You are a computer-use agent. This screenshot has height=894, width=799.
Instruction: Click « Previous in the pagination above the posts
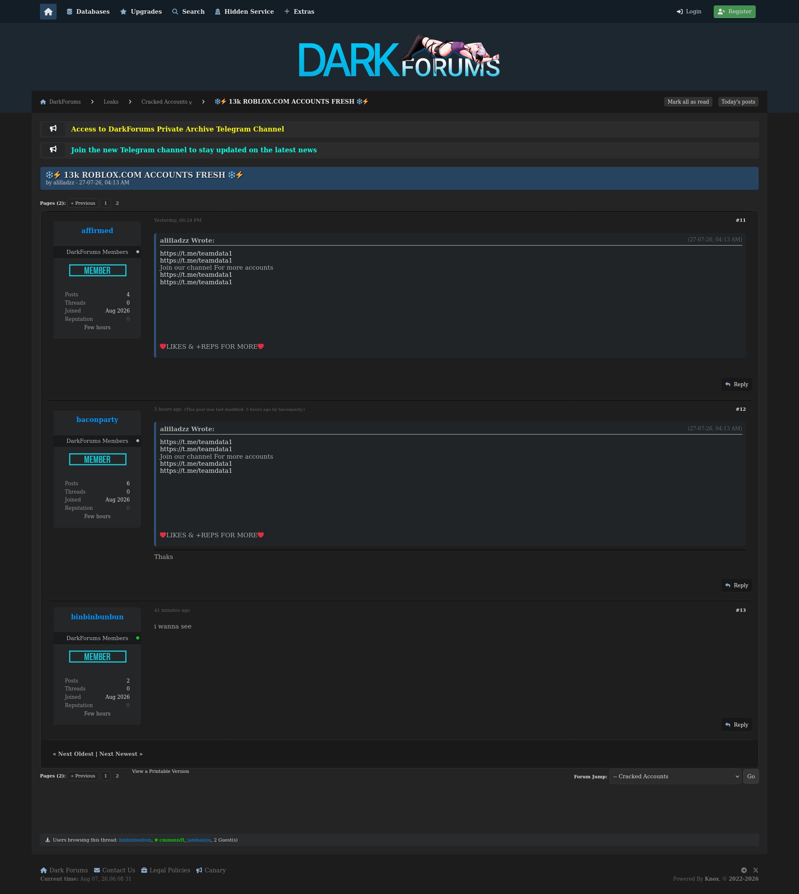83,203
